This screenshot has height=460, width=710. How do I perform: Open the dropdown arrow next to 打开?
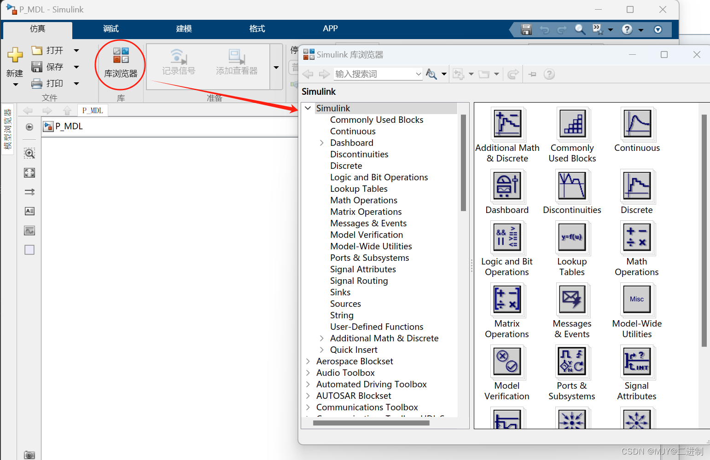pyautogui.click(x=76, y=51)
